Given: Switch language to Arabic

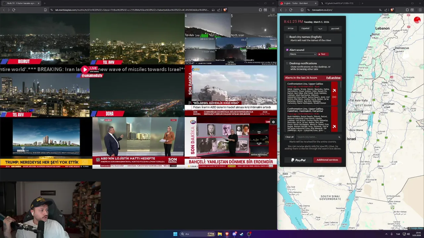Looking at the screenshot, I should (x=320, y=28).
